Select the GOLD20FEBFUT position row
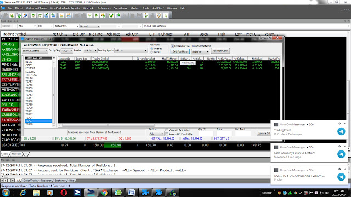The image size is (351, 197). (x=169, y=62)
